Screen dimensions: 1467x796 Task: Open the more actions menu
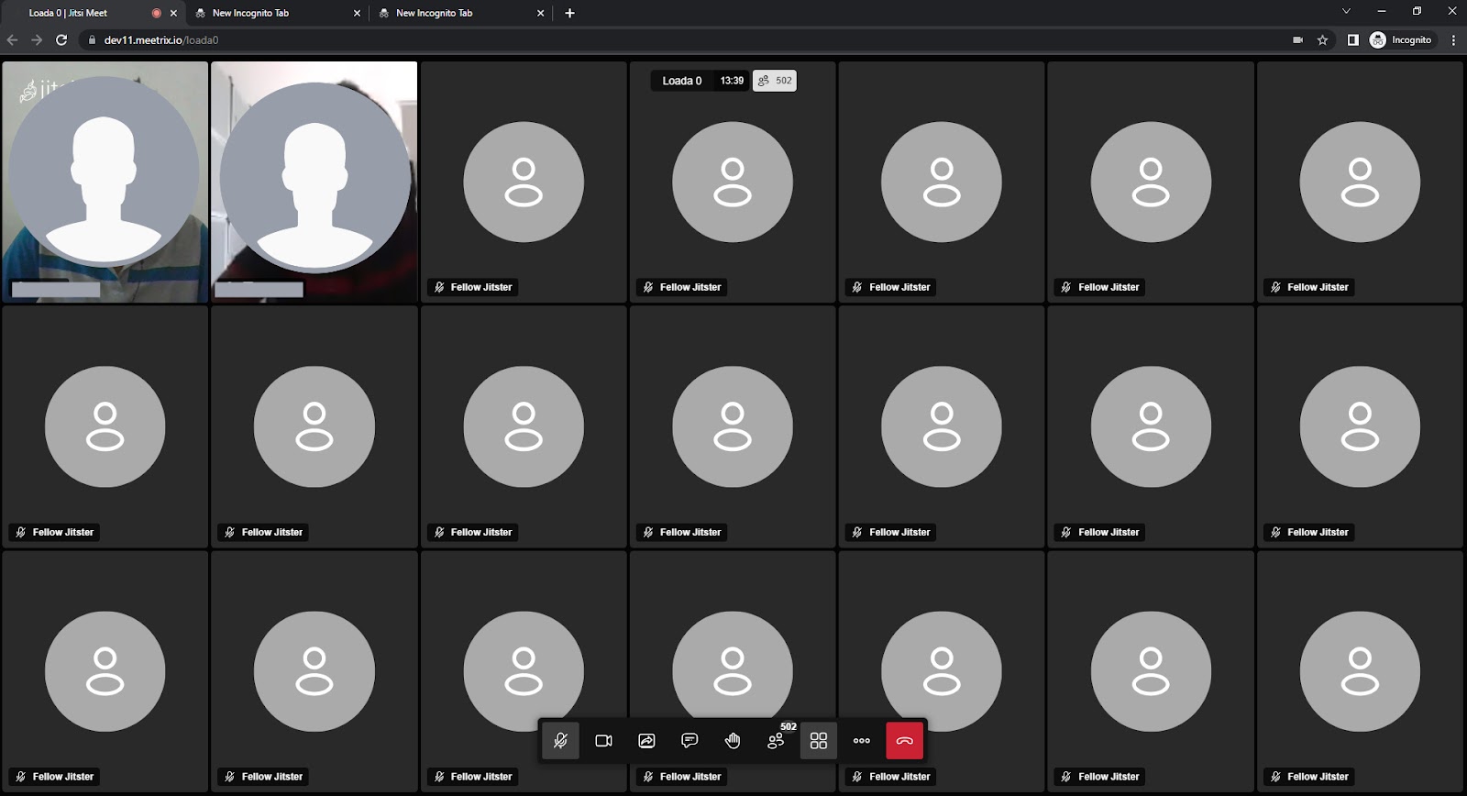(x=862, y=741)
